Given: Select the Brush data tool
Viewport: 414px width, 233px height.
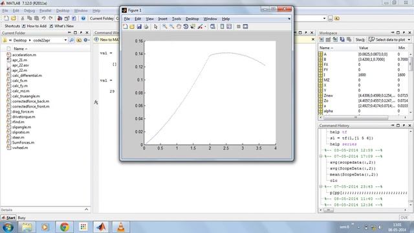Looking at the screenshot, I should tap(200, 27).
